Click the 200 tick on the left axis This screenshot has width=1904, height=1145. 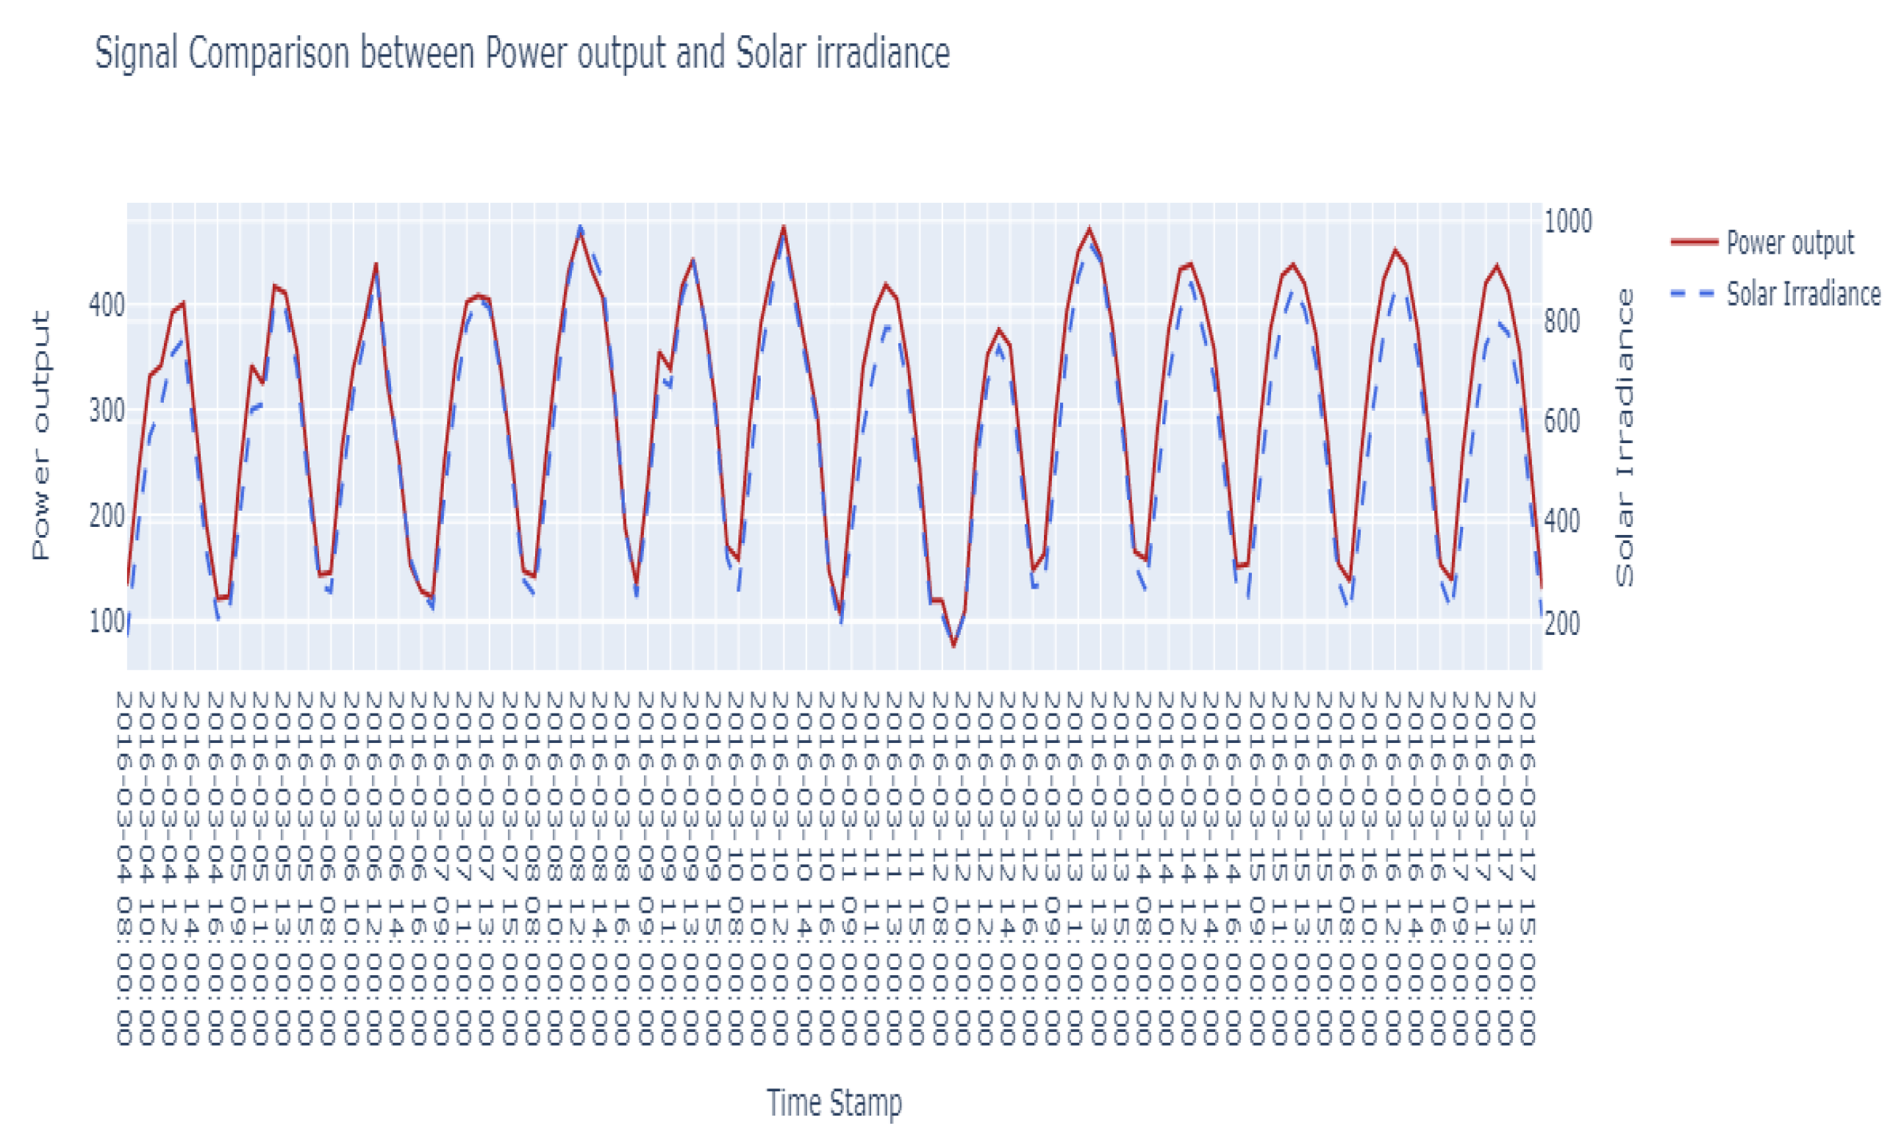tap(107, 515)
